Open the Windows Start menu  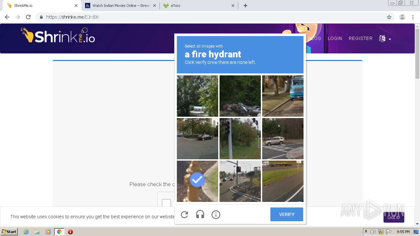(9, 232)
